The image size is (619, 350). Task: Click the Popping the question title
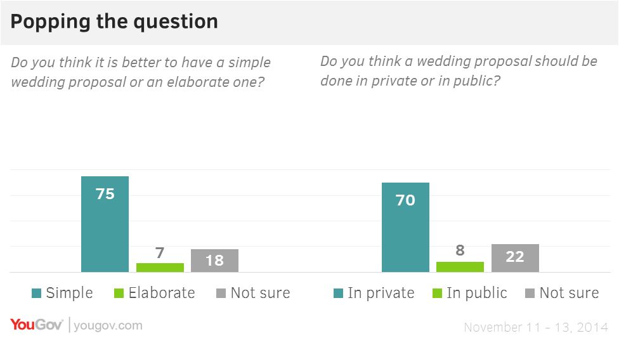(114, 22)
